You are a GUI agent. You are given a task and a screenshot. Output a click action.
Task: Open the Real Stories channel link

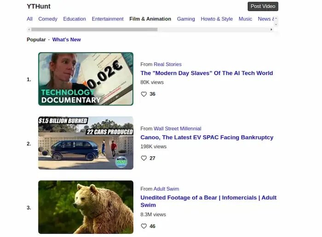[x=167, y=64]
